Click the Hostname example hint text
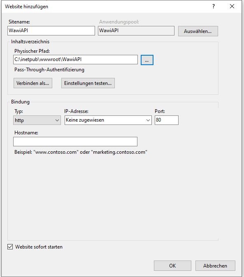The height and width of the screenshot is (277, 244). [x=81, y=152]
